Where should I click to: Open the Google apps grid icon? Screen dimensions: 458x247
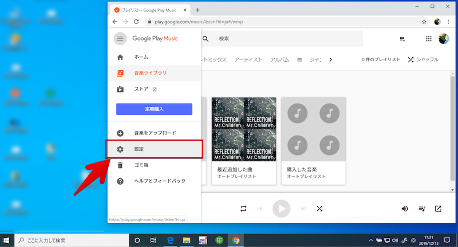(429, 39)
